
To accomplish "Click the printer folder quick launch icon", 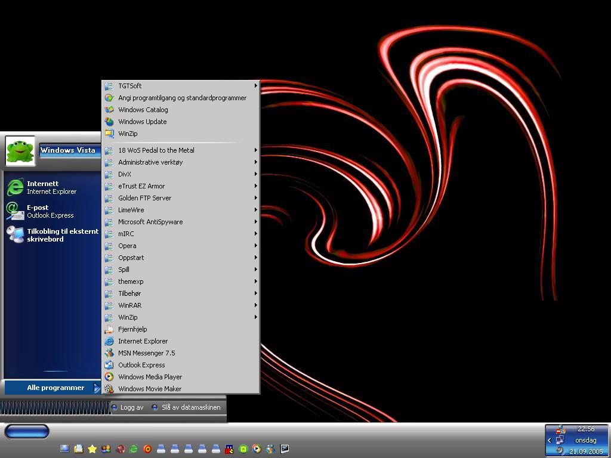I will click(x=79, y=449).
